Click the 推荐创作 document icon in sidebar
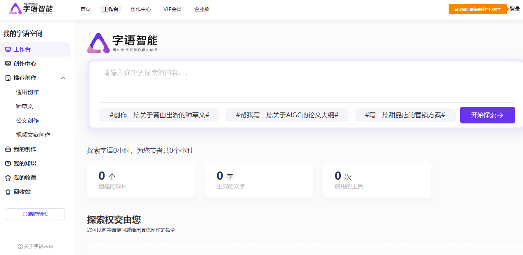Viewport: 523px width, 255px height. pyautogui.click(x=8, y=78)
